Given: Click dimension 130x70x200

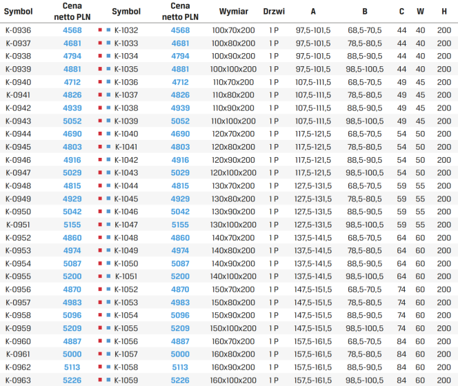Looking at the screenshot, I should pos(233,185).
